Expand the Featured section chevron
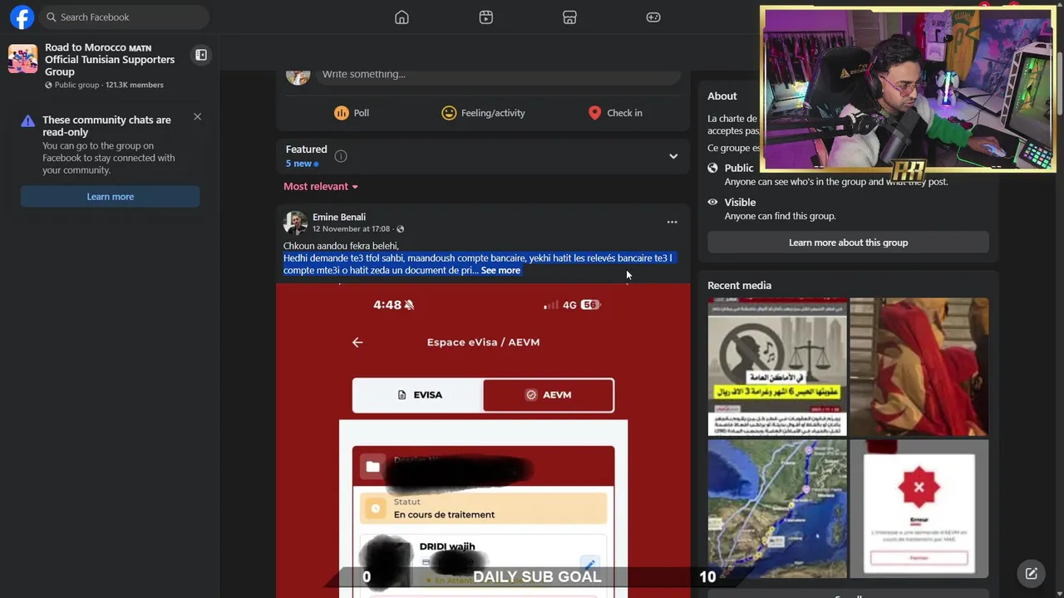 (x=673, y=156)
